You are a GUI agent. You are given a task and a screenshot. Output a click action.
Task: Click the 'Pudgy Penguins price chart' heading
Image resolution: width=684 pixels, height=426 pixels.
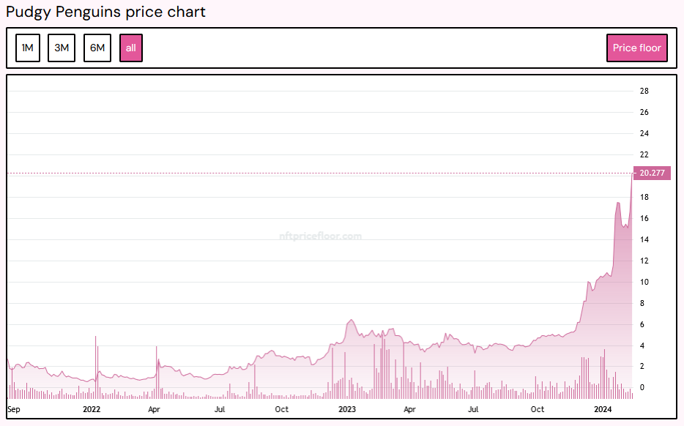105,12
